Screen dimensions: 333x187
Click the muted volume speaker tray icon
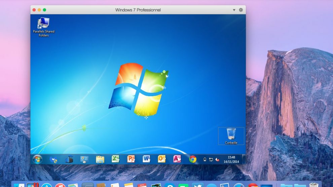pos(217,160)
